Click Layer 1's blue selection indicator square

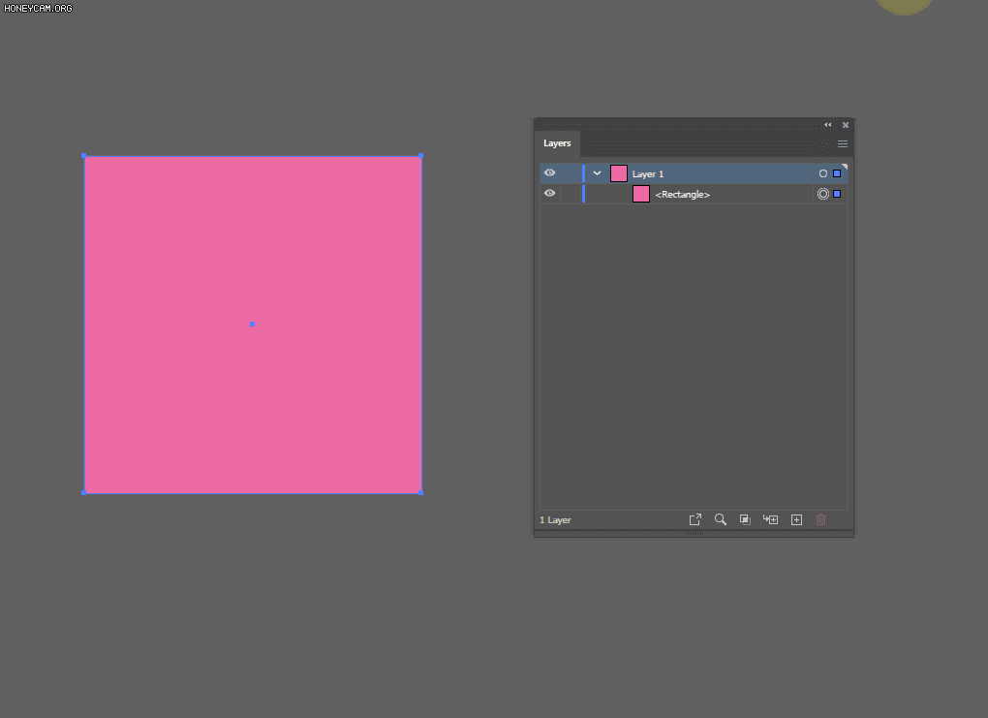pyautogui.click(x=837, y=173)
